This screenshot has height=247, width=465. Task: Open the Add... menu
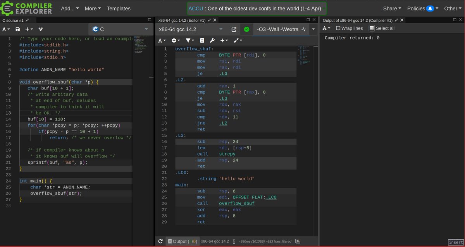pyautogui.click(x=70, y=8)
